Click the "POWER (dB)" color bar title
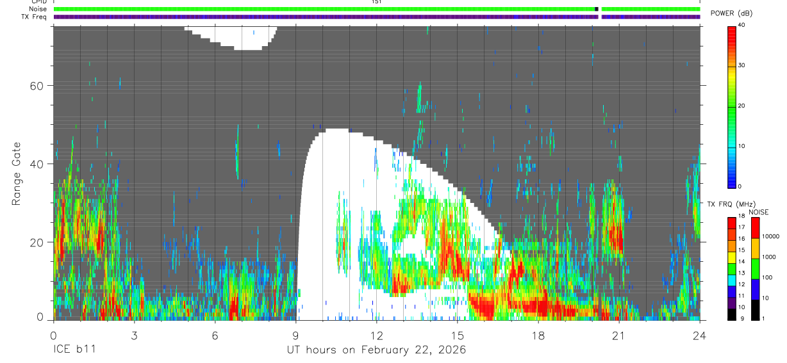This screenshot has width=787, height=363. click(x=732, y=13)
